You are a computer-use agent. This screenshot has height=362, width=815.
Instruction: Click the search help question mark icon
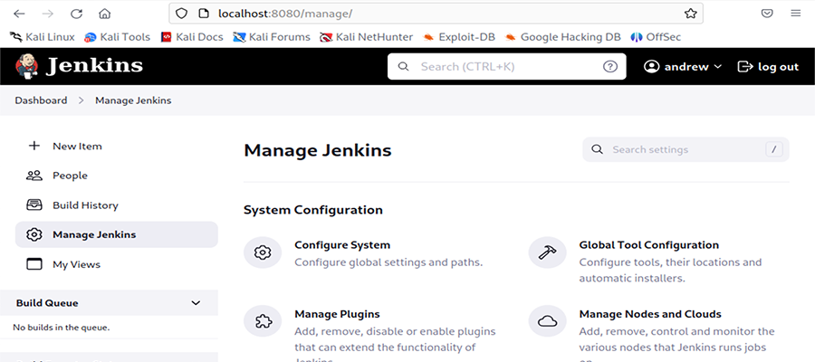click(609, 66)
